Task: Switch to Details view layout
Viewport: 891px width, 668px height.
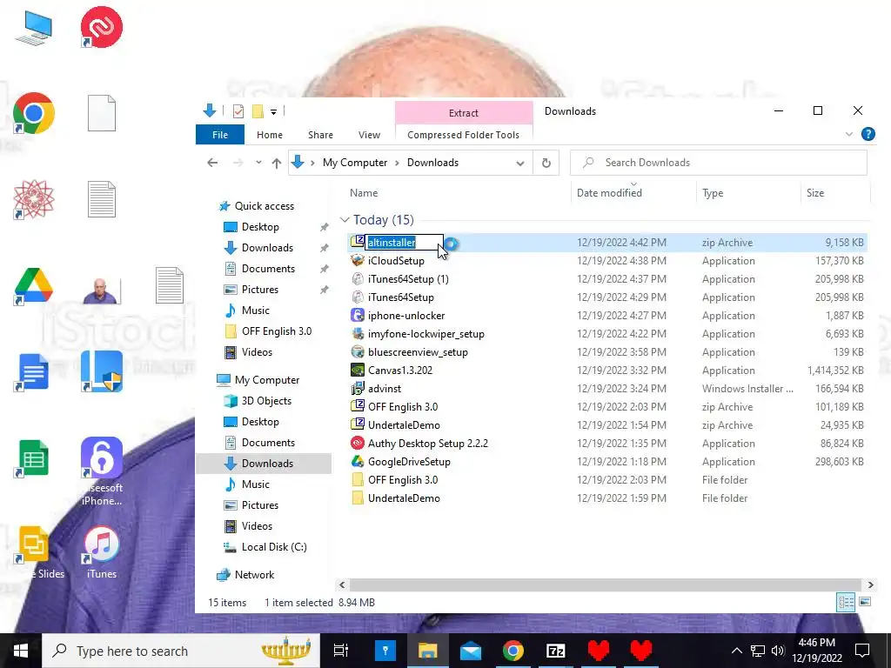Action: pos(846,602)
